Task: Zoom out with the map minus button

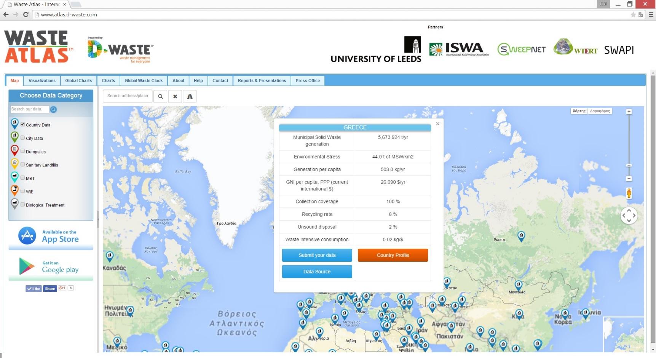Action: coord(629,179)
